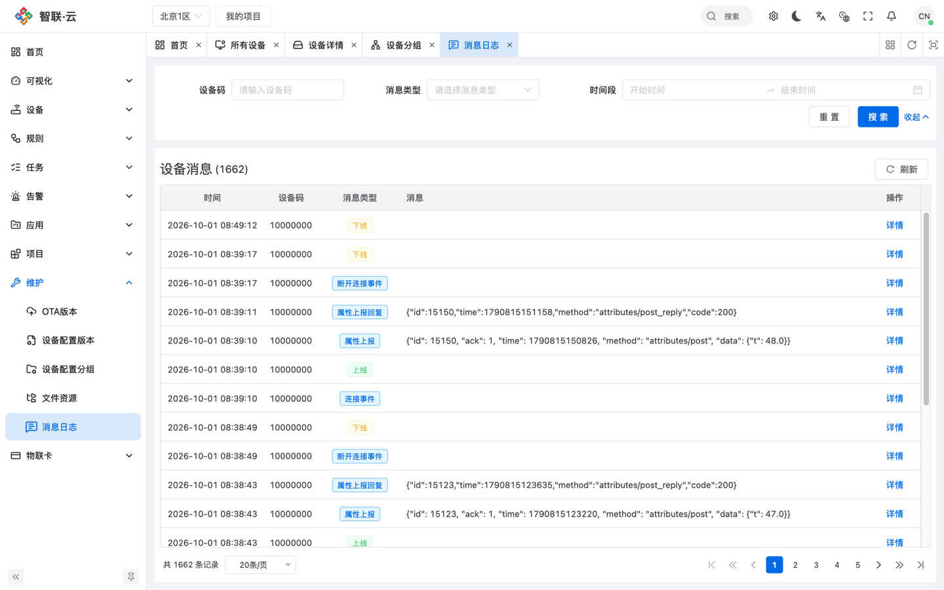
Task: Jump to the last page of results
Action: tap(920, 565)
